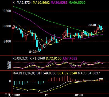Click the 8400 price axis label

[7, 41]
